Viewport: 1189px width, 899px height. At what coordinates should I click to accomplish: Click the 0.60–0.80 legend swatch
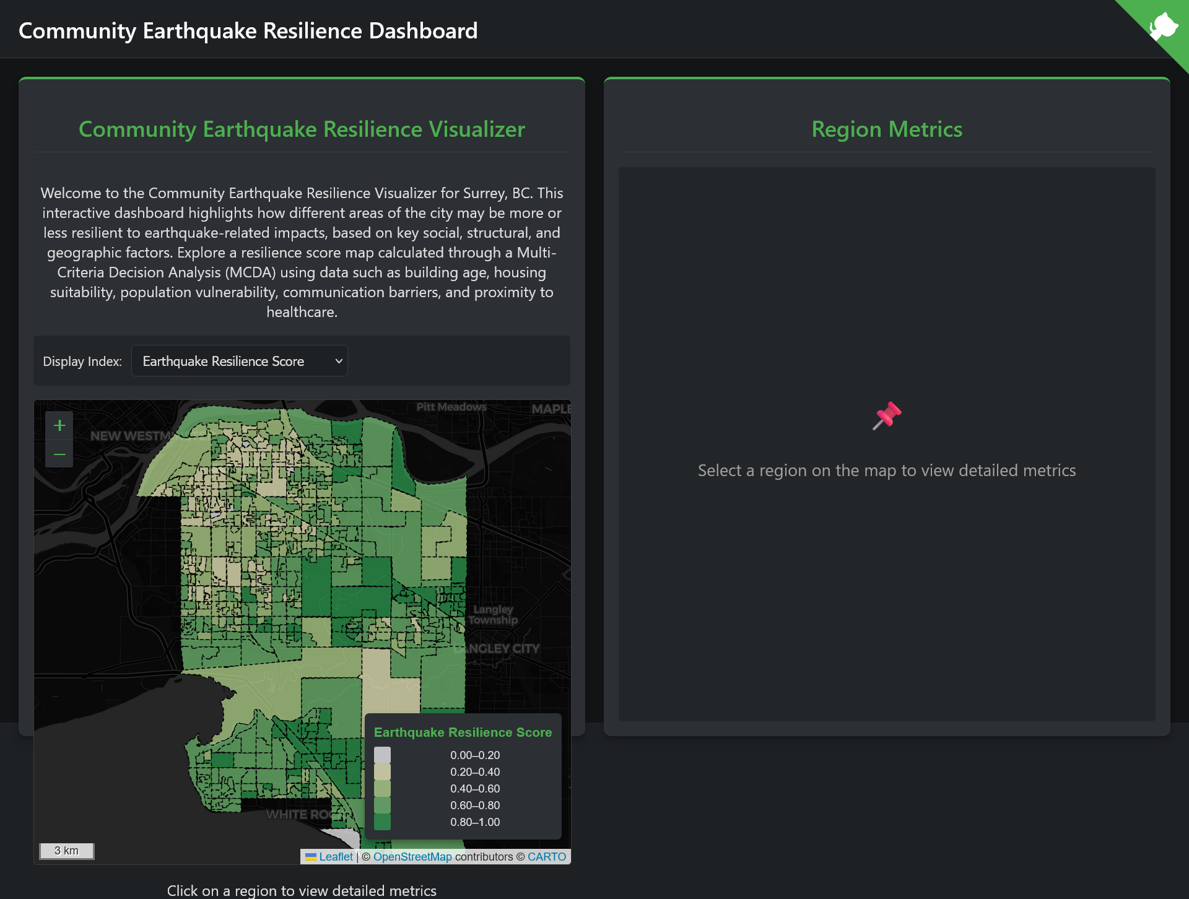point(382,806)
